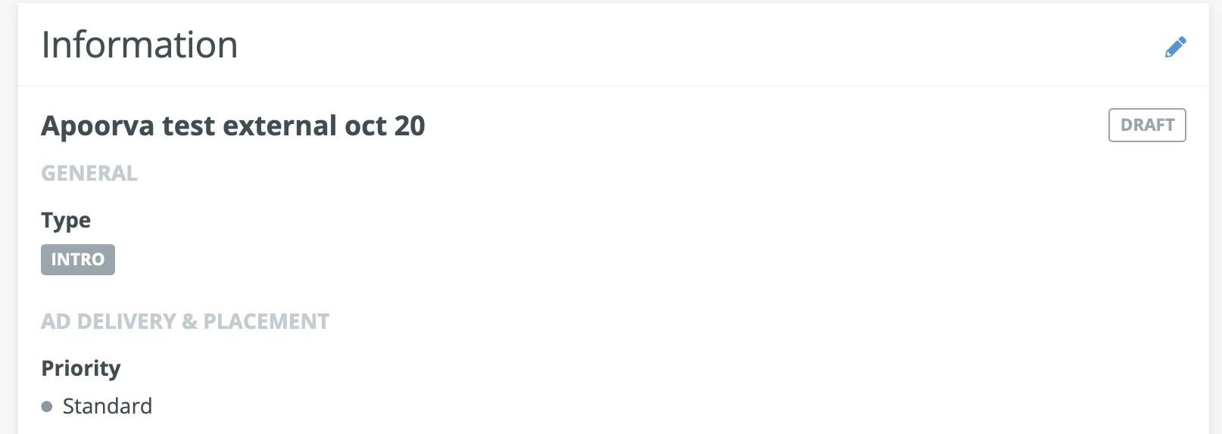Viewport: 1222px width, 434px height.
Task: Click the word DELIVERY in section header
Action: [x=126, y=321]
